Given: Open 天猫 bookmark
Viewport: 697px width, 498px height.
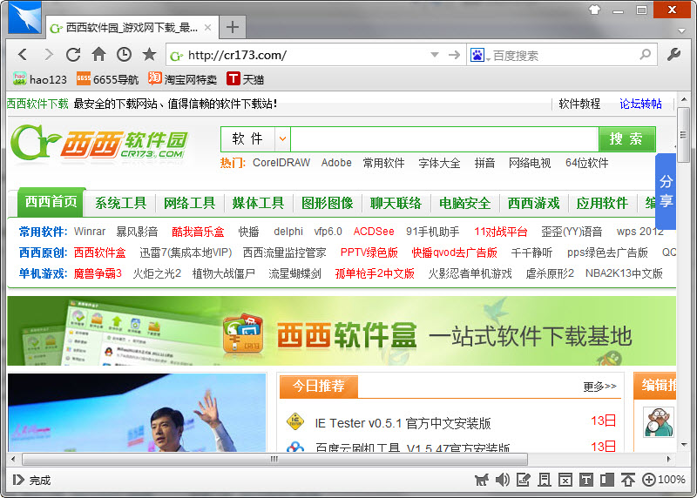Looking at the screenshot, I should click(x=246, y=79).
